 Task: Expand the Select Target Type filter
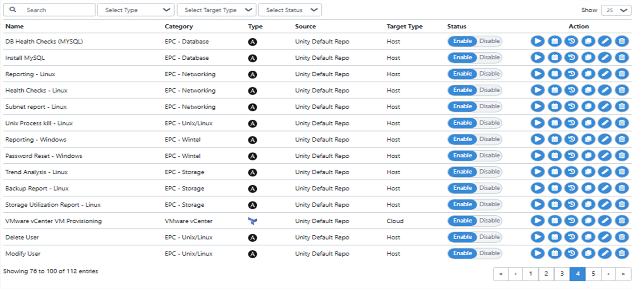(216, 10)
